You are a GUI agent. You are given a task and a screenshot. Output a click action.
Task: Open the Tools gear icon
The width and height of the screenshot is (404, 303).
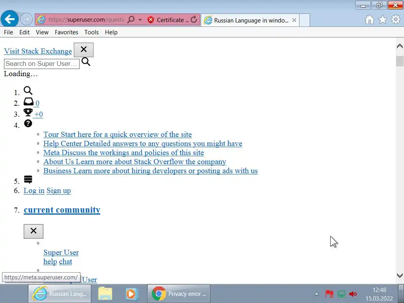pyautogui.click(x=396, y=20)
